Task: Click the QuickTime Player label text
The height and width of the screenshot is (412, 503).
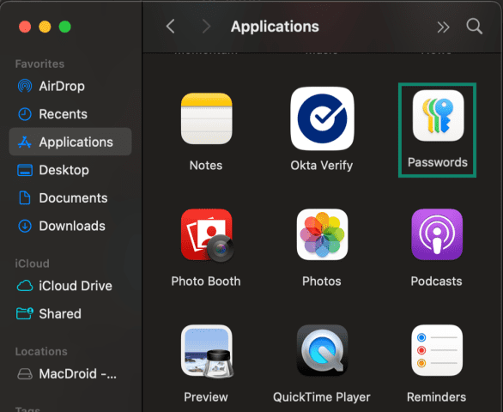Action: pyautogui.click(x=321, y=397)
